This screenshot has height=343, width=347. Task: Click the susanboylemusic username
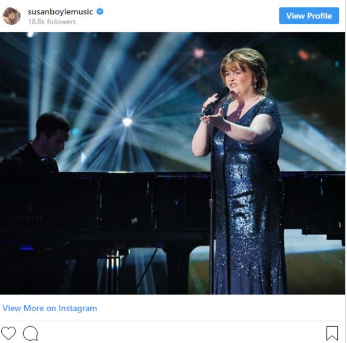pos(61,12)
